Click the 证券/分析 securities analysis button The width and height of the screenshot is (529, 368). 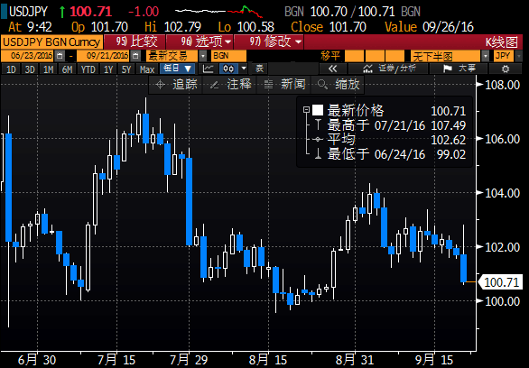388,69
